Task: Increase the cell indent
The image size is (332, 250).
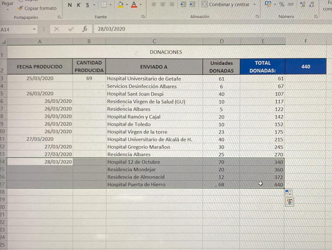Action: 192,5
